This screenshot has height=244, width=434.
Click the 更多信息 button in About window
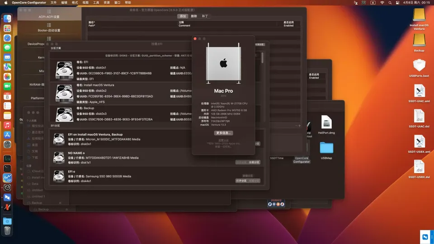click(223, 133)
